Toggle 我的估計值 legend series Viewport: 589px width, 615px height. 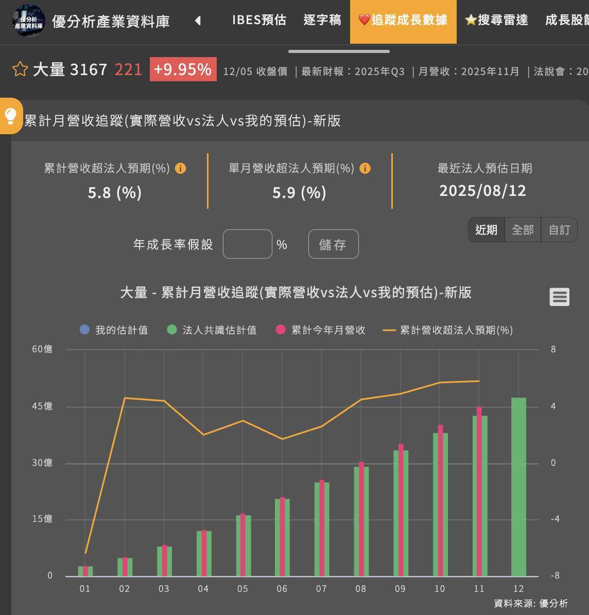point(114,330)
